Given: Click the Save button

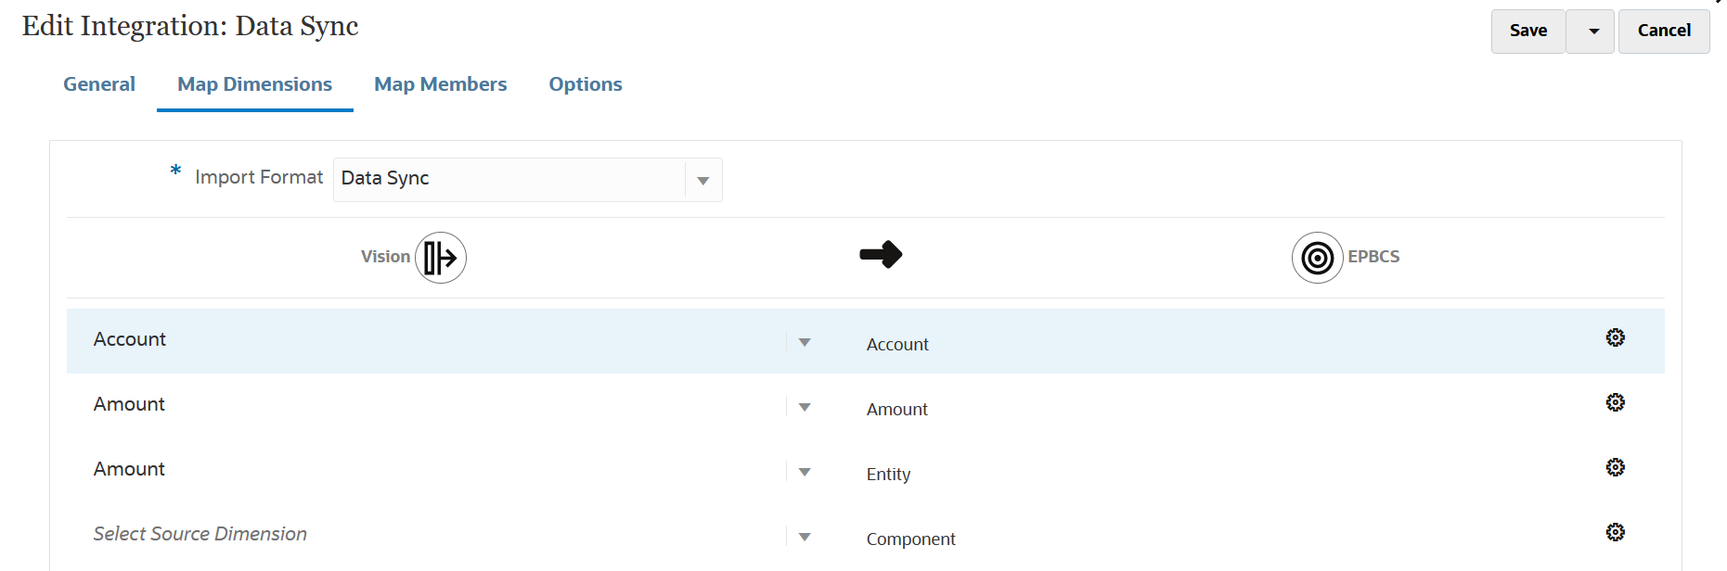Looking at the screenshot, I should point(1527,31).
